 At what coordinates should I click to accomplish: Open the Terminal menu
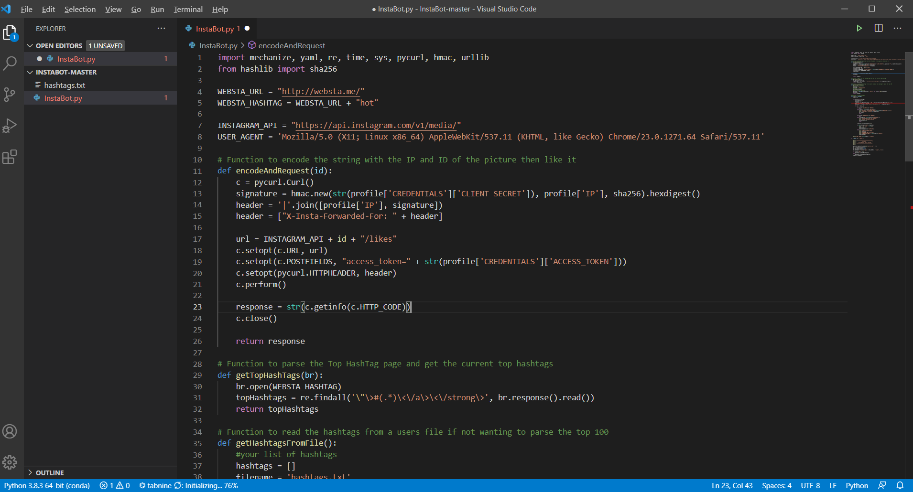[188, 9]
